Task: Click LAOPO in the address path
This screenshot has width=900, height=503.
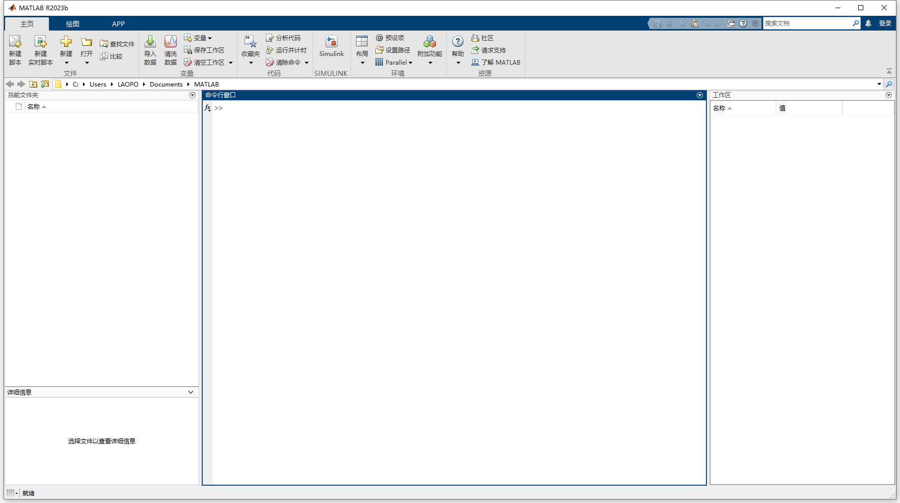Action: click(x=128, y=85)
